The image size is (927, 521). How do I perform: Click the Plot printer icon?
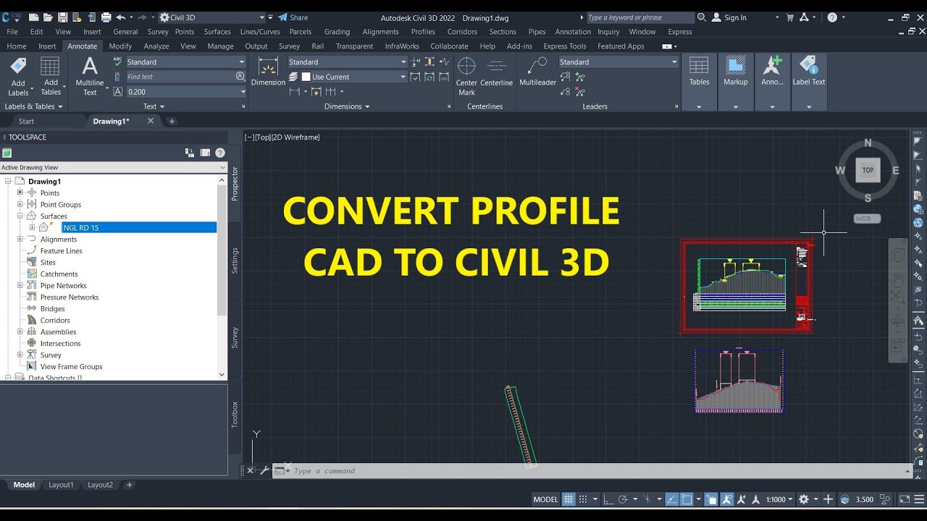106,17
